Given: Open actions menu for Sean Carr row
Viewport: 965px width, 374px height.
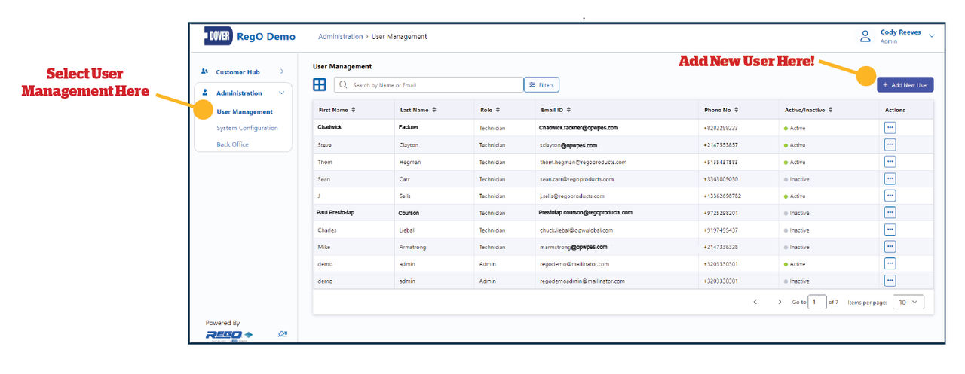Looking at the screenshot, I should tap(890, 178).
